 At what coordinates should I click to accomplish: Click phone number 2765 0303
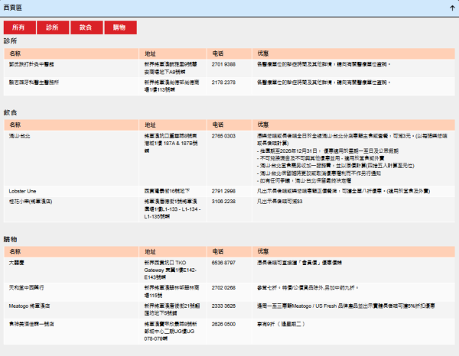tap(223, 136)
